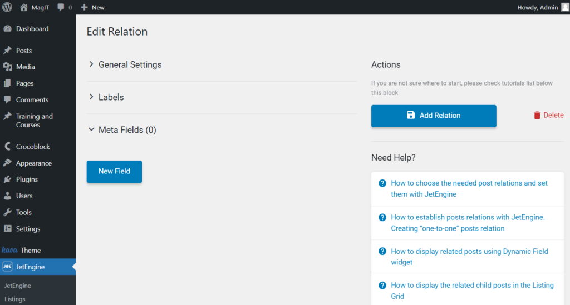
Task: Click the New Field button
Action: 114,172
